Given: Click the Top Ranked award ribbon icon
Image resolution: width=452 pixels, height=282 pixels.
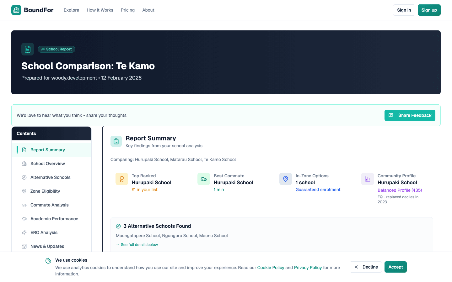Looking at the screenshot, I should (x=122, y=179).
